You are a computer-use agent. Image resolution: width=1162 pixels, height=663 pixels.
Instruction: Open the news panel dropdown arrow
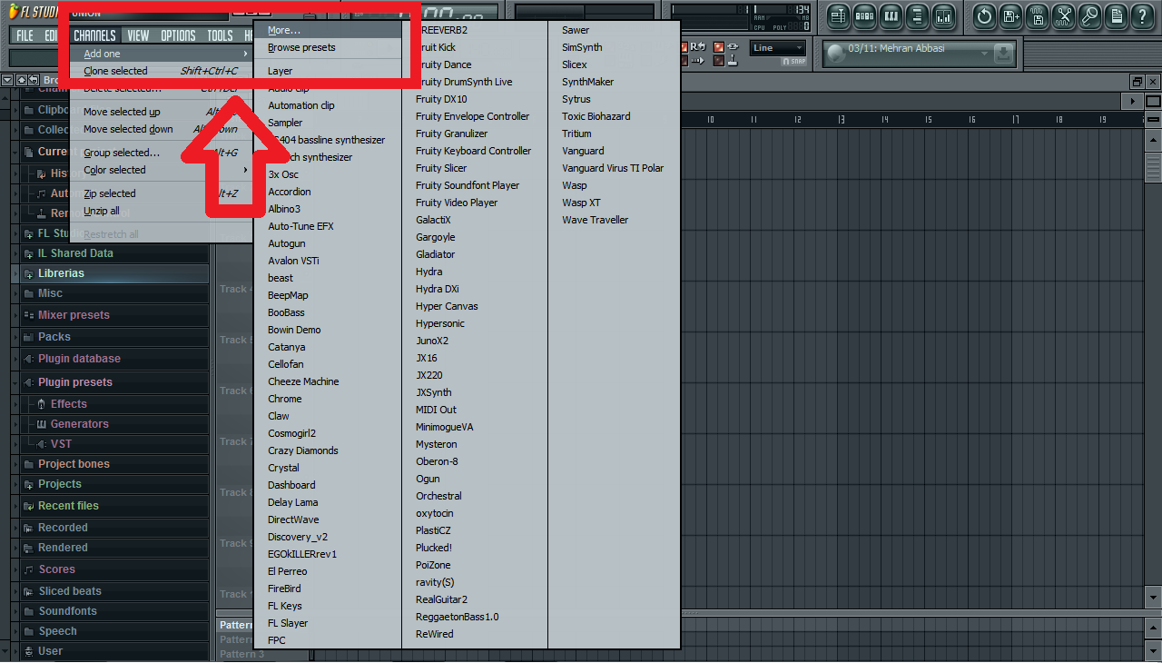pyautogui.click(x=984, y=54)
